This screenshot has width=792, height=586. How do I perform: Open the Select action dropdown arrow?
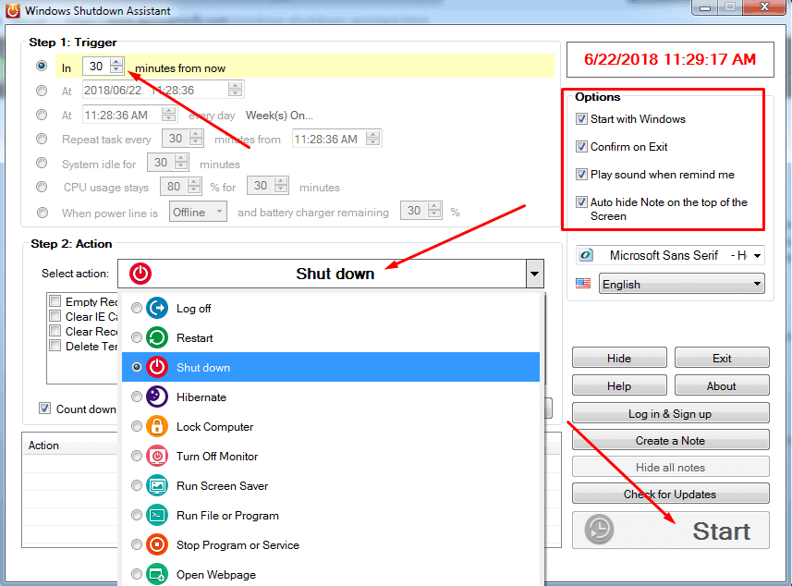click(534, 273)
